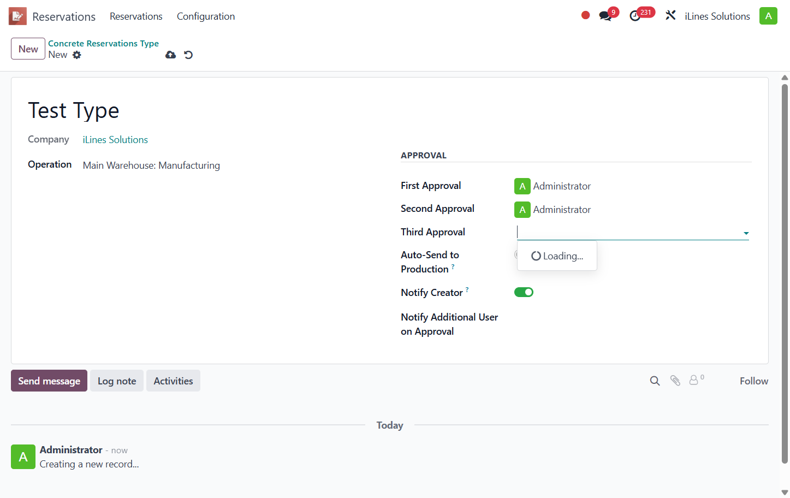
Task: Open the Configuration menu
Action: tap(206, 16)
